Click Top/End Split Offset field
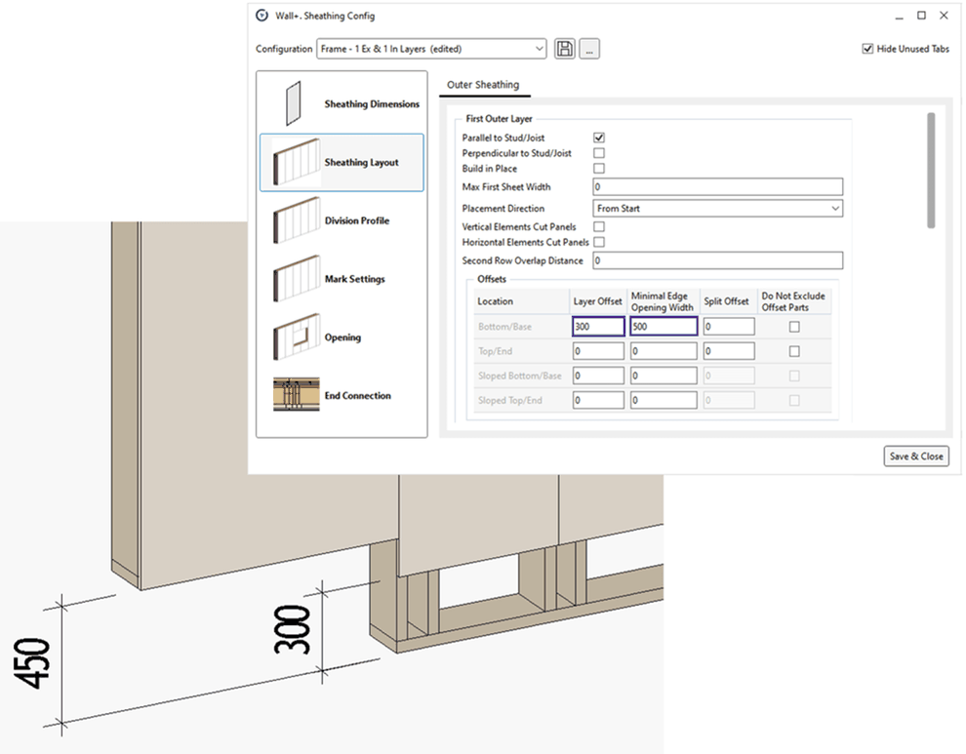Image resolution: width=966 pixels, height=754 pixels. [x=729, y=351]
